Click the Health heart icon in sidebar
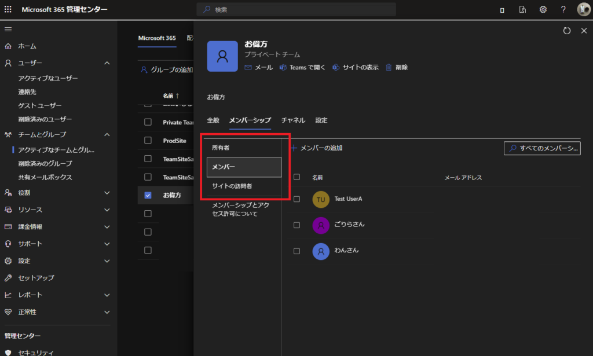This screenshot has height=356, width=593. [8, 312]
